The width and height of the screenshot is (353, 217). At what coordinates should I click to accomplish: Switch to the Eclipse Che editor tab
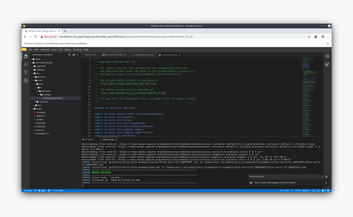click(x=90, y=55)
